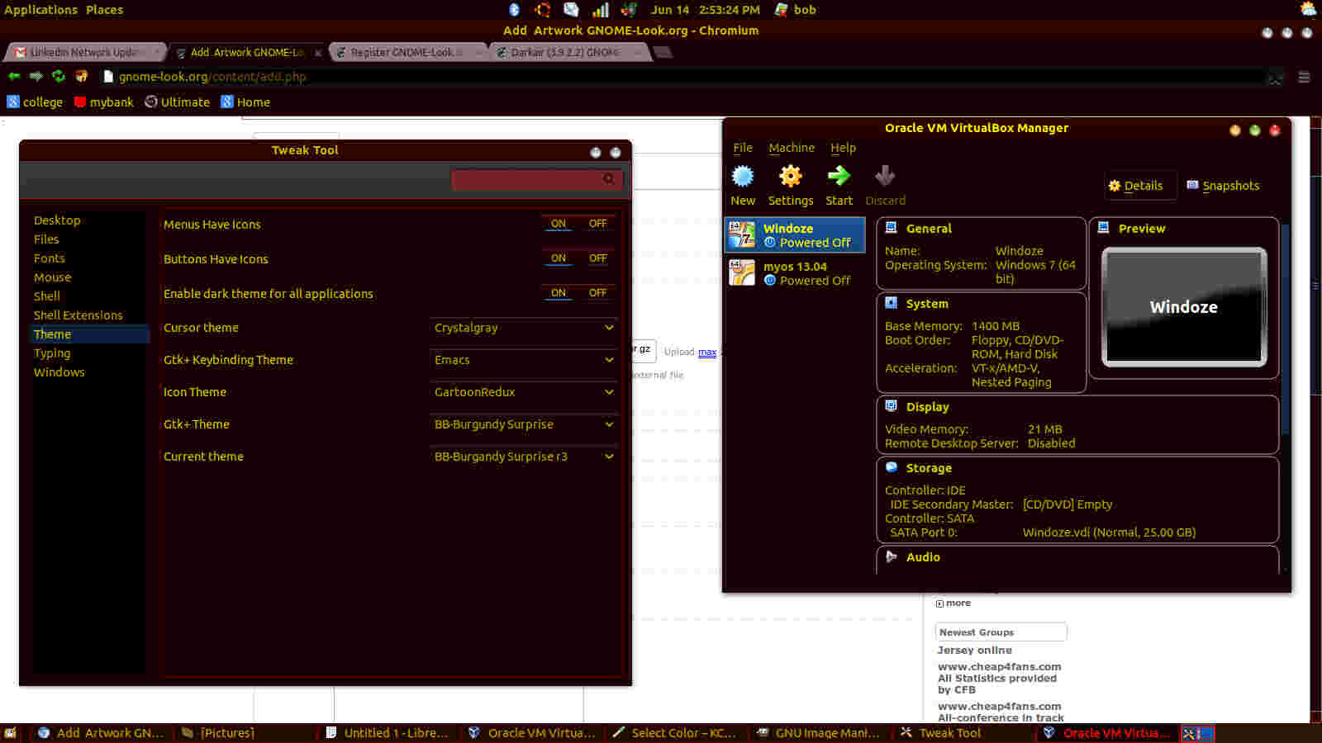This screenshot has height=743, width=1322.
Task: Open Gtk+ Keybinding Theme dropdown showing Emacs
Action: coord(524,360)
